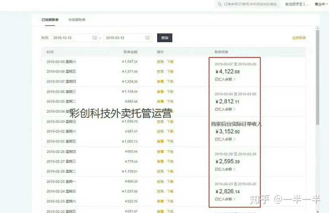This screenshot has width=329, height=213.
Task: Click the 查询 query button
Action: [164, 38]
